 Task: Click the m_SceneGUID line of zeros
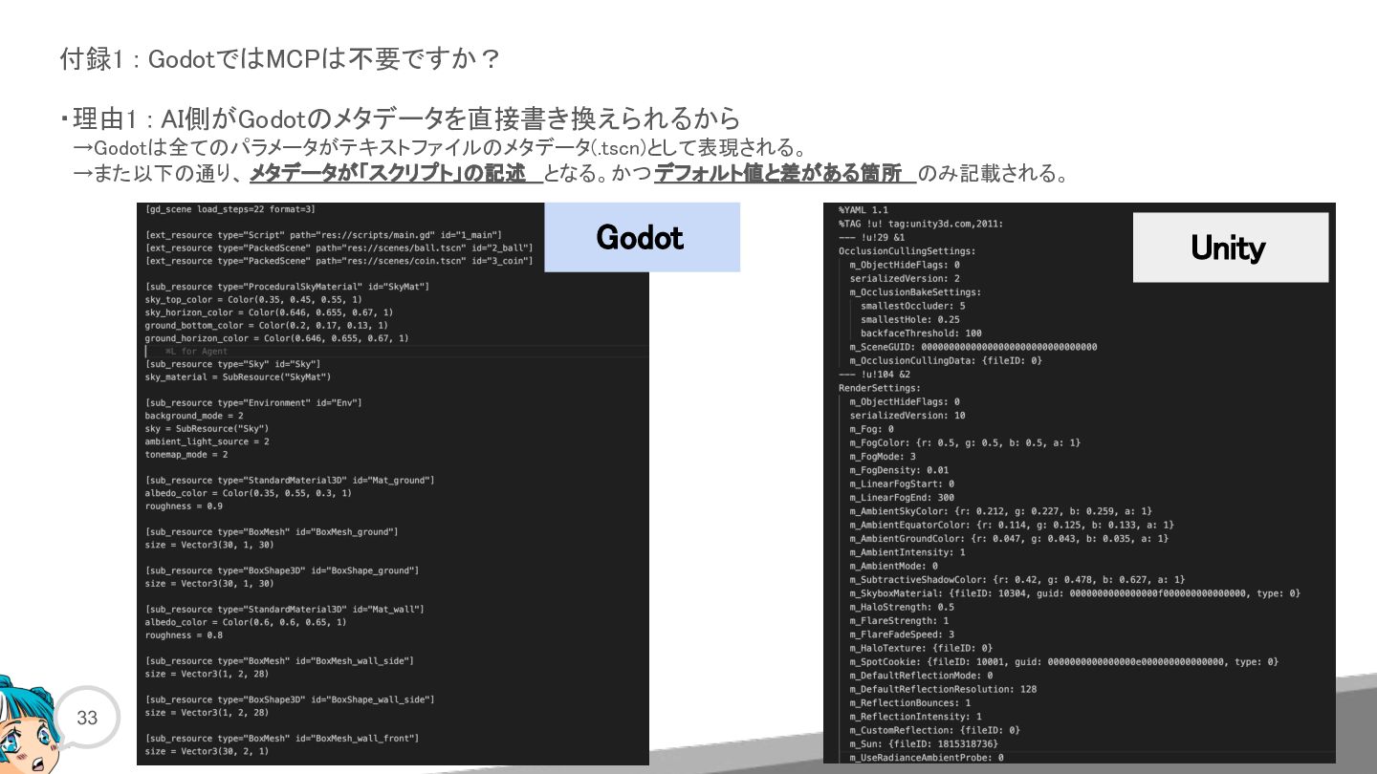tap(973, 347)
